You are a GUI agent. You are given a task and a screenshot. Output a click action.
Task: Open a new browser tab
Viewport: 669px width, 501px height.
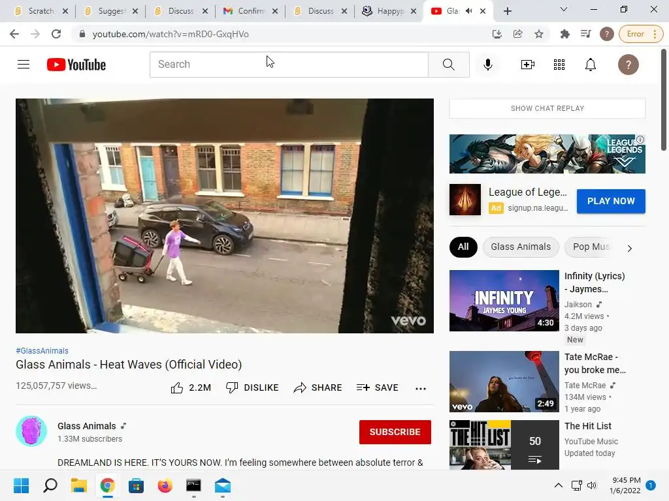click(x=507, y=11)
